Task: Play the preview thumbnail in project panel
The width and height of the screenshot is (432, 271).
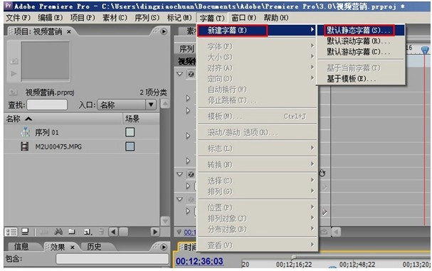Action: click(14, 73)
